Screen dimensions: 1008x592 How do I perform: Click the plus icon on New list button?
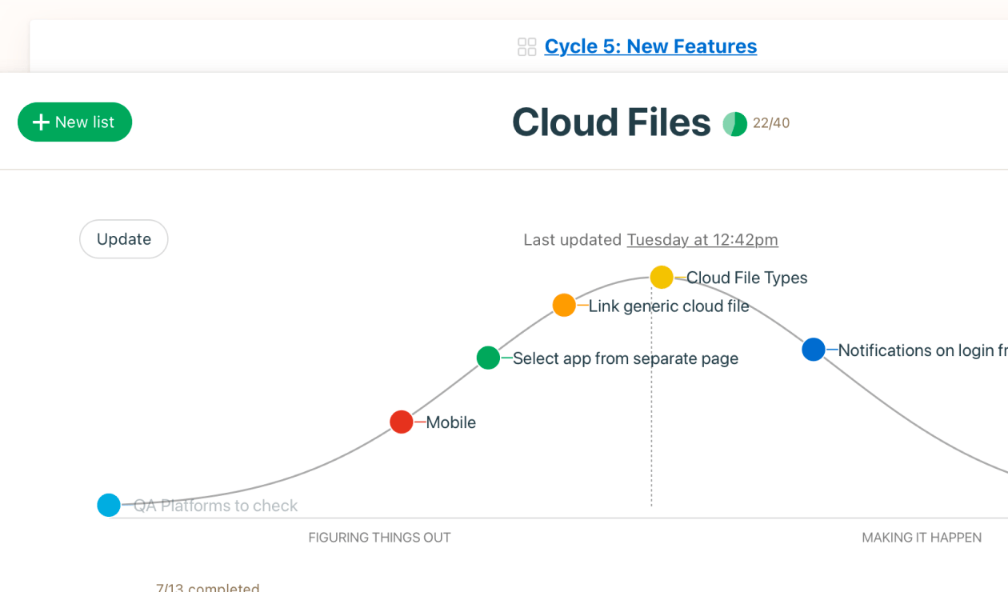coord(41,122)
